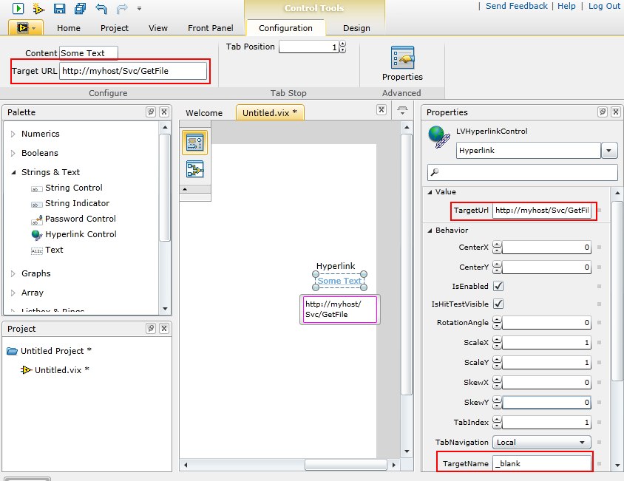Click the build and run star icon
The width and height of the screenshot is (624, 481).
pos(38,8)
